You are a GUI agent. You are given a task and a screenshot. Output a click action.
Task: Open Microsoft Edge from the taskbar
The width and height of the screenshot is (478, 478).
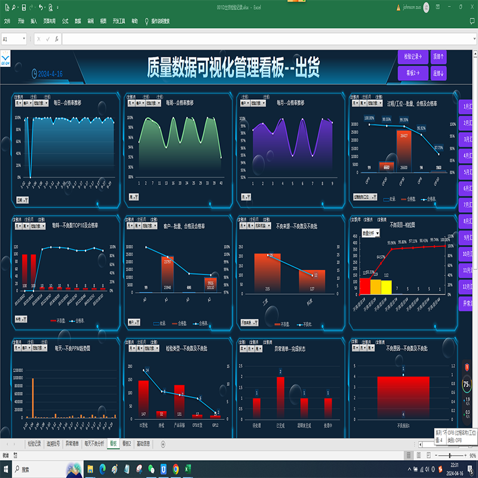tap(102, 469)
